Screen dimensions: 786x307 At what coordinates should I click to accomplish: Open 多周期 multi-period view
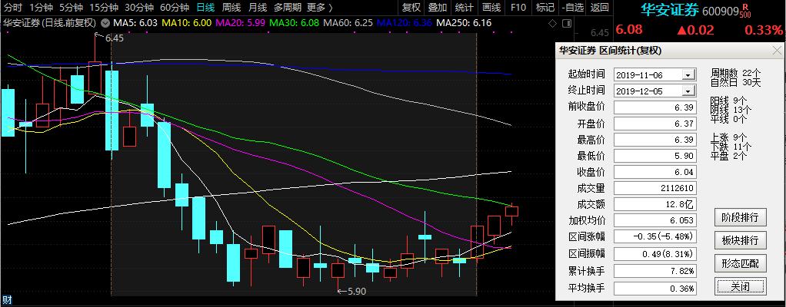coord(288,8)
